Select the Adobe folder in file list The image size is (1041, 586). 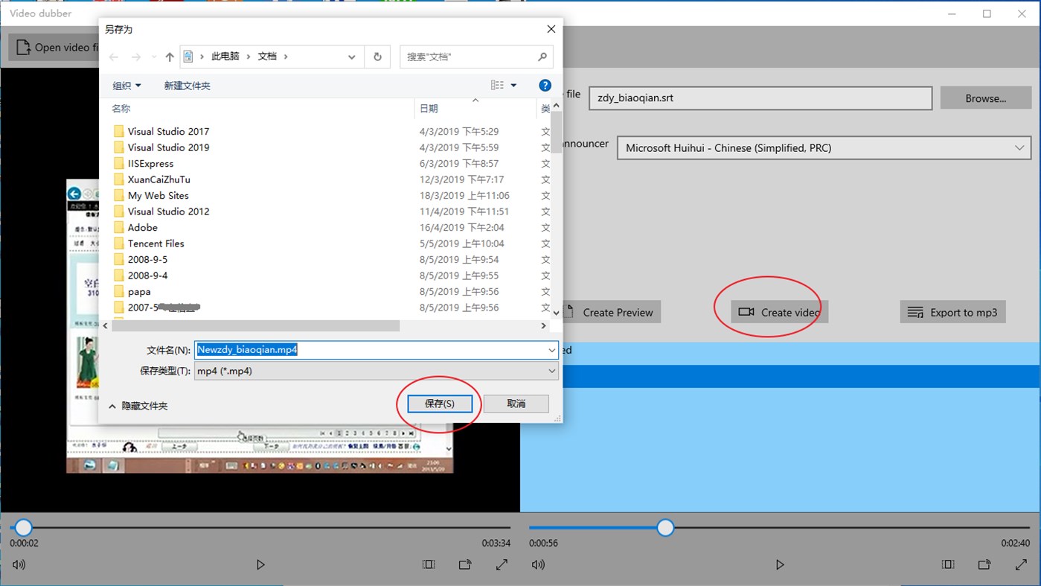coord(144,227)
